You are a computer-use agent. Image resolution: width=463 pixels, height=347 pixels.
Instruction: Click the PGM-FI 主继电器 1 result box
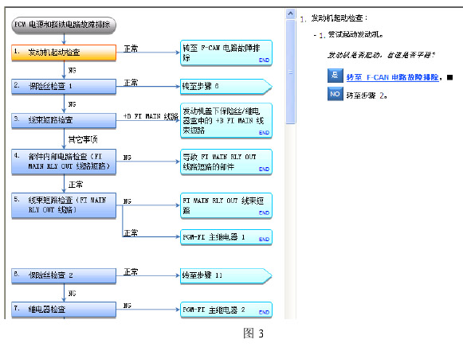(226, 237)
